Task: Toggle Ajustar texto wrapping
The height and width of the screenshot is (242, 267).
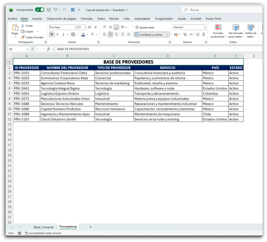Action: click(145, 27)
